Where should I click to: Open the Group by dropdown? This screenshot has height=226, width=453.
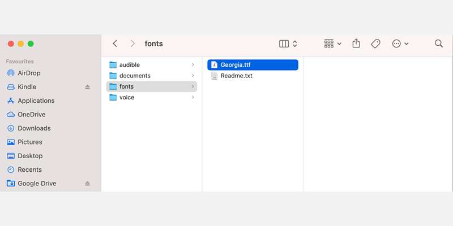(x=332, y=44)
